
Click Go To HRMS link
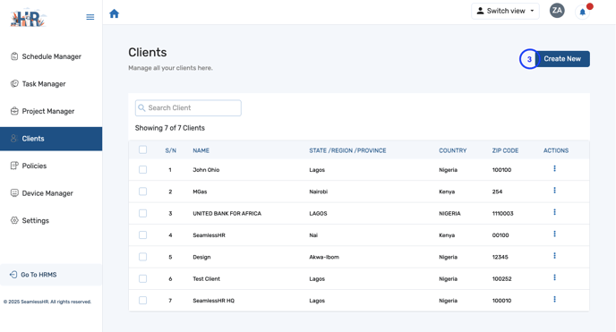click(x=51, y=275)
